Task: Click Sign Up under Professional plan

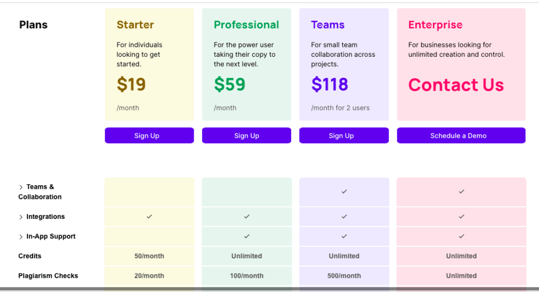Action: pyautogui.click(x=246, y=135)
